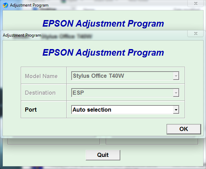The image size is (206, 169).
Task: Click the Adjustment Program app icon in title bar
Action: [6, 5]
